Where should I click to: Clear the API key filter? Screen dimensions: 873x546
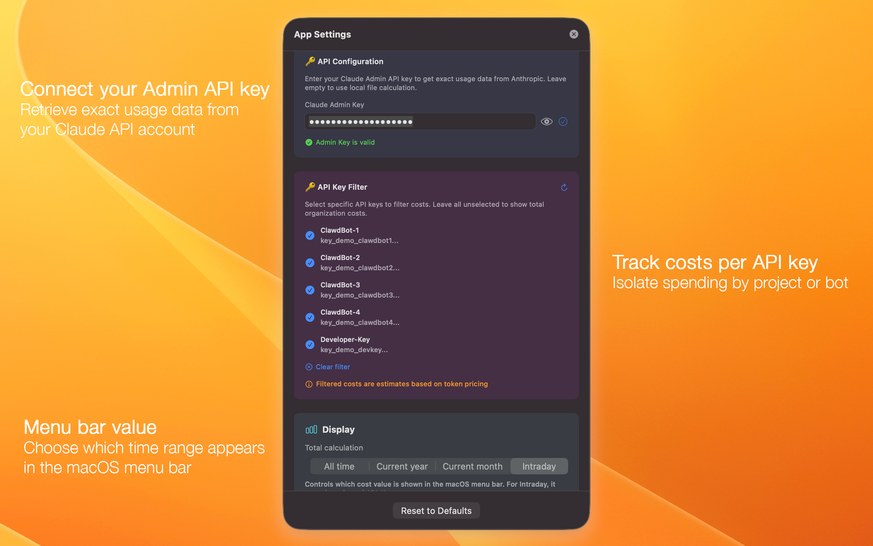[x=332, y=367]
